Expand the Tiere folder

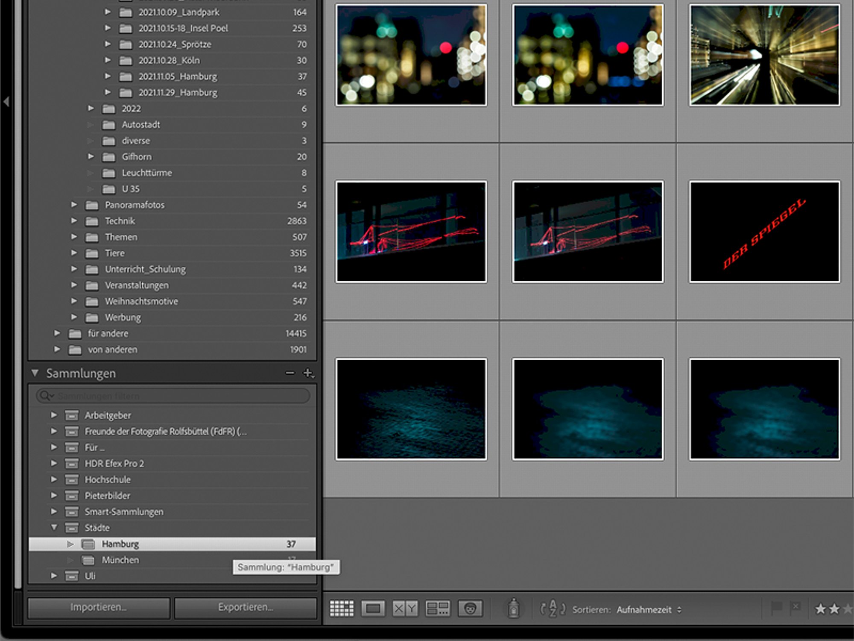click(x=74, y=253)
